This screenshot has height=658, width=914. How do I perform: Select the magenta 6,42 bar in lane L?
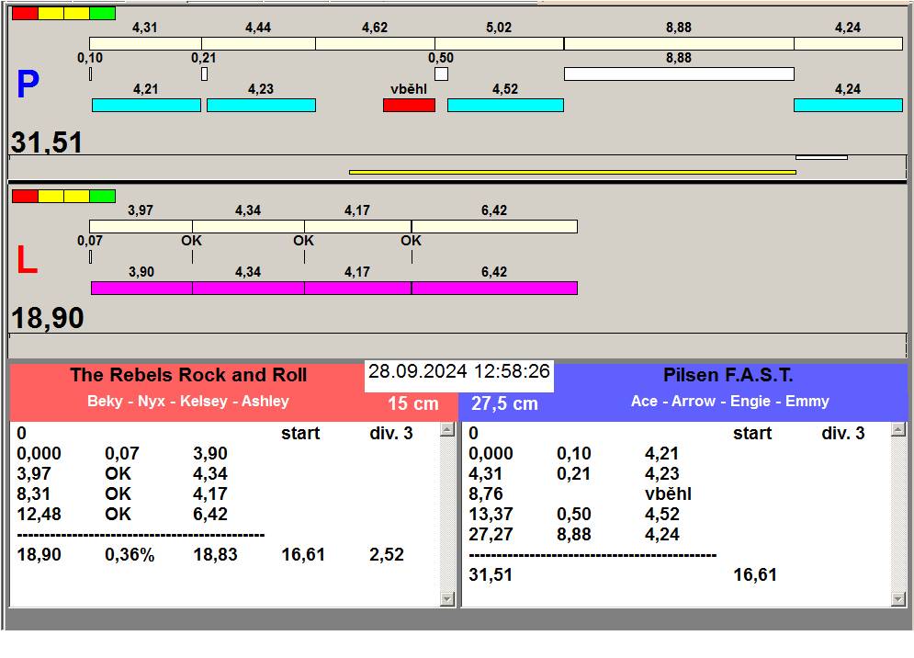pyautogui.click(x=494, y=288)
